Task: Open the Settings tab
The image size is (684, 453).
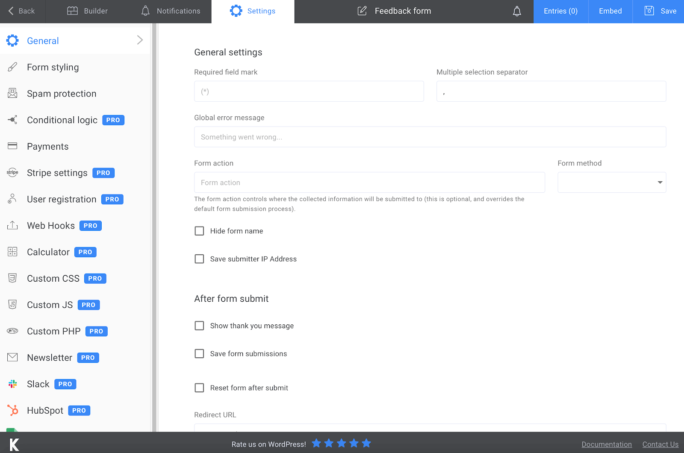Action: pos(253,11)
